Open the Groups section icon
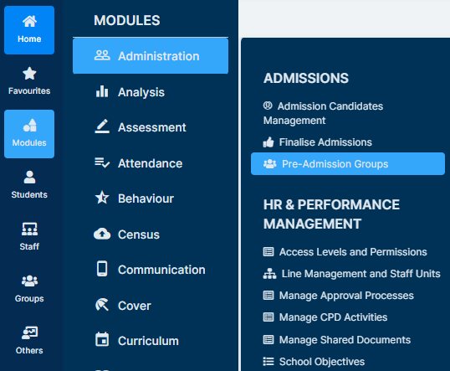The image size is (450, 371). pyautogui.click(x=29, y=281)
